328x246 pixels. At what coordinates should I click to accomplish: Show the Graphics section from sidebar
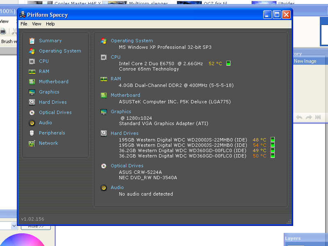tap(49, 92)
